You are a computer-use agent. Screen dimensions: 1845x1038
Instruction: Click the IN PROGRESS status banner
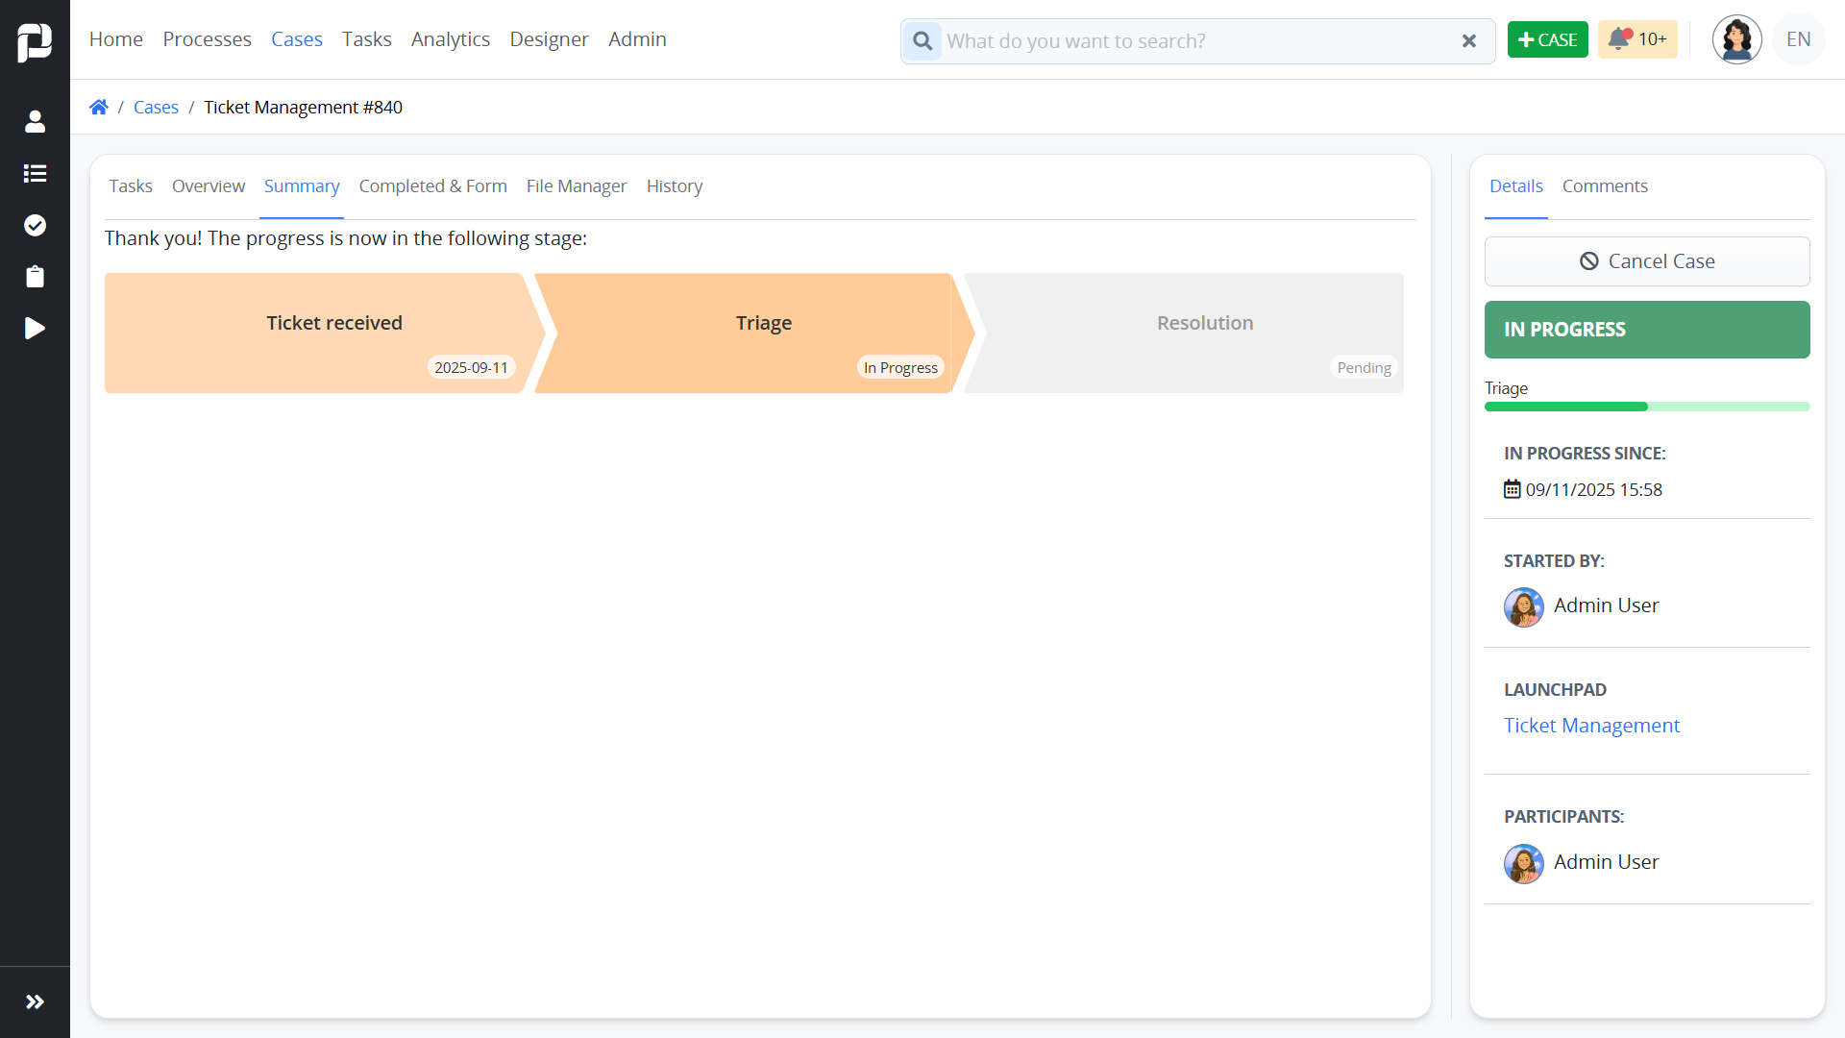click(1647, 330)
